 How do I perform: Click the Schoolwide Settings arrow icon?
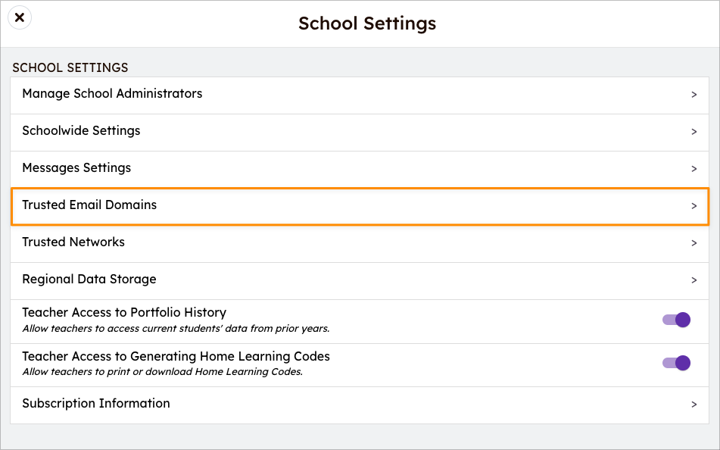[x=694, y=132]
